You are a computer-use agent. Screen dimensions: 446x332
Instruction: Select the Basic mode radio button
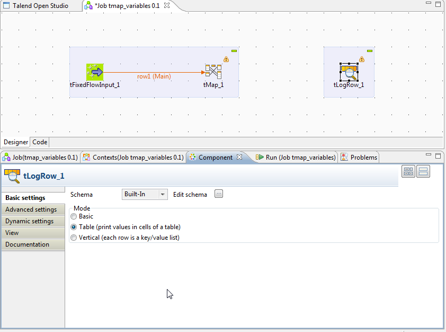[x=74, y=216]
